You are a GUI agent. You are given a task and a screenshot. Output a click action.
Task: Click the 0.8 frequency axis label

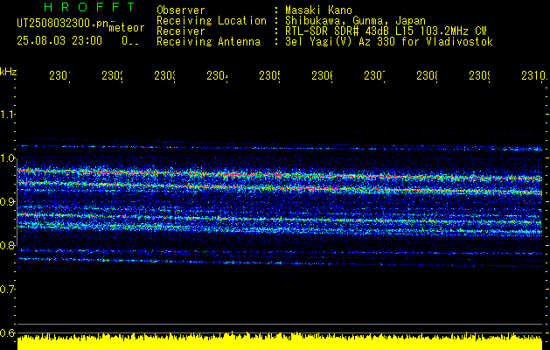coord(8,245)
